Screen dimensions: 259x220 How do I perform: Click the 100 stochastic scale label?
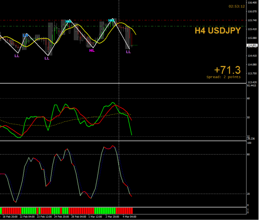[249, 143]
